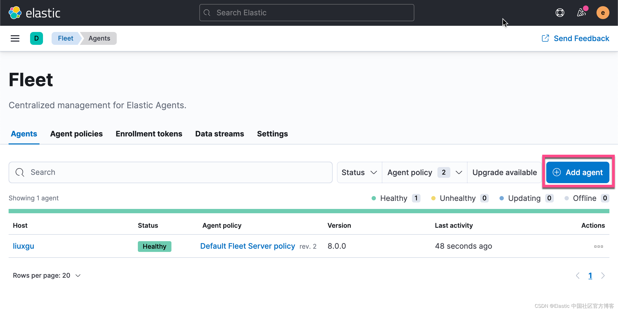Click the D deployment space icon

pyautogui.click(x=37, y=38)
